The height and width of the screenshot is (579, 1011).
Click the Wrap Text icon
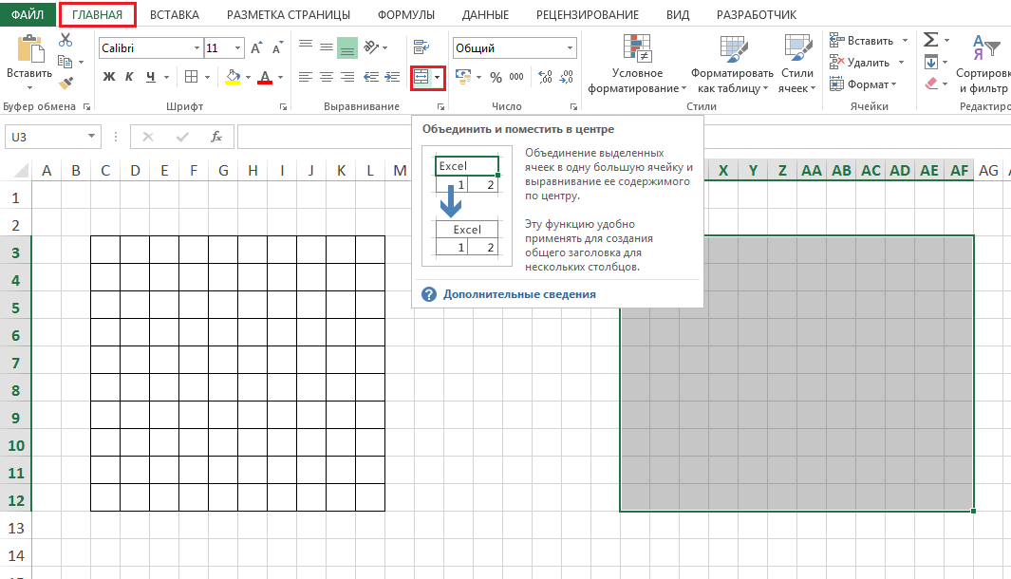click(x=421, y=47)
